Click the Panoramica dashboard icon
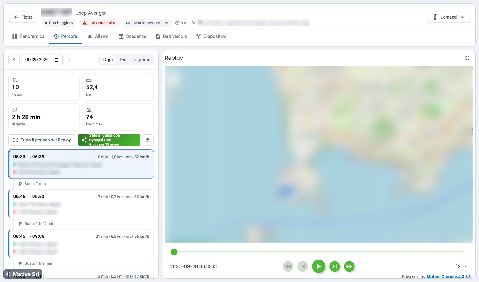 pos(15,36)
